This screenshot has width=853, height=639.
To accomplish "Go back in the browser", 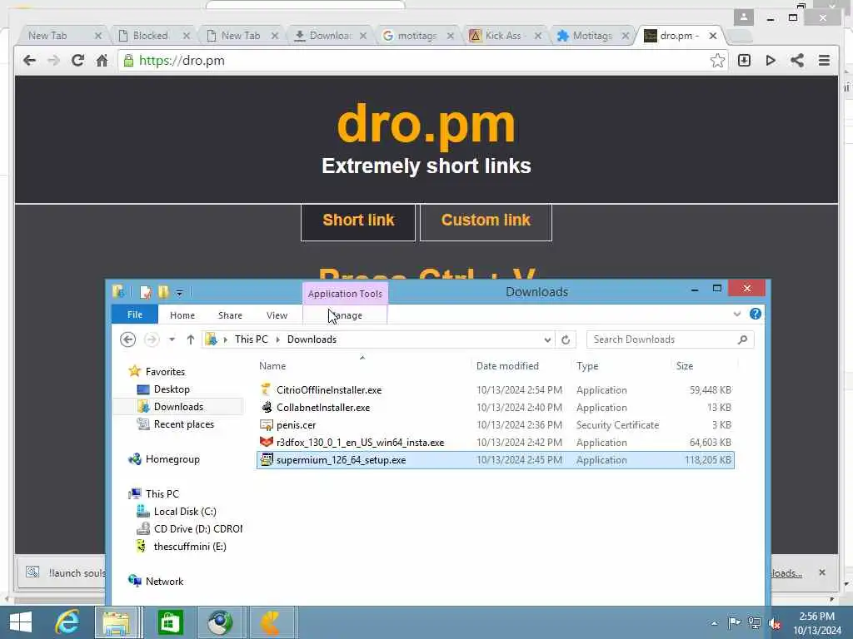I will tap(29, 60).
